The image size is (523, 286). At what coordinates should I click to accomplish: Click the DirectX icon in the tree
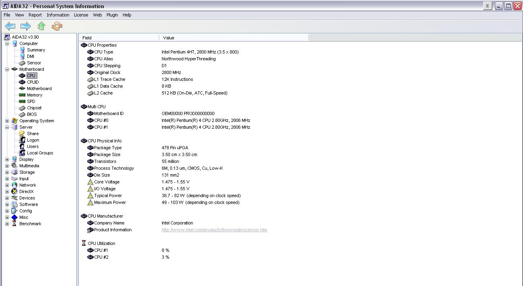(x=14, y=191)
